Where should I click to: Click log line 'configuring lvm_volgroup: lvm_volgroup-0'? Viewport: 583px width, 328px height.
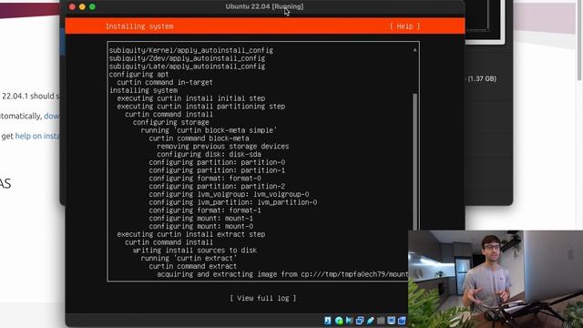pyautogui.click(x=229, y=194)
